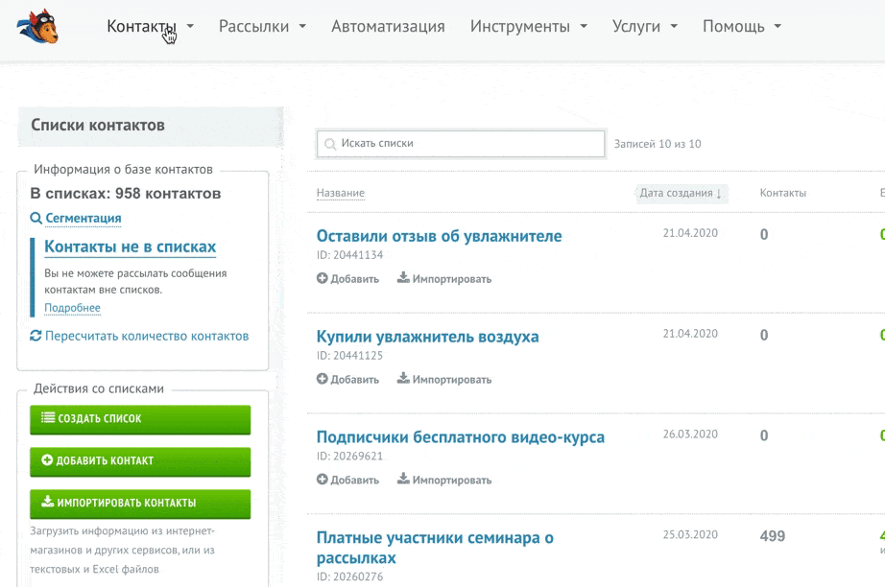885x587 pixels.
Task: Open the Контакты не в списках link
Action: (x=130, y=247)
